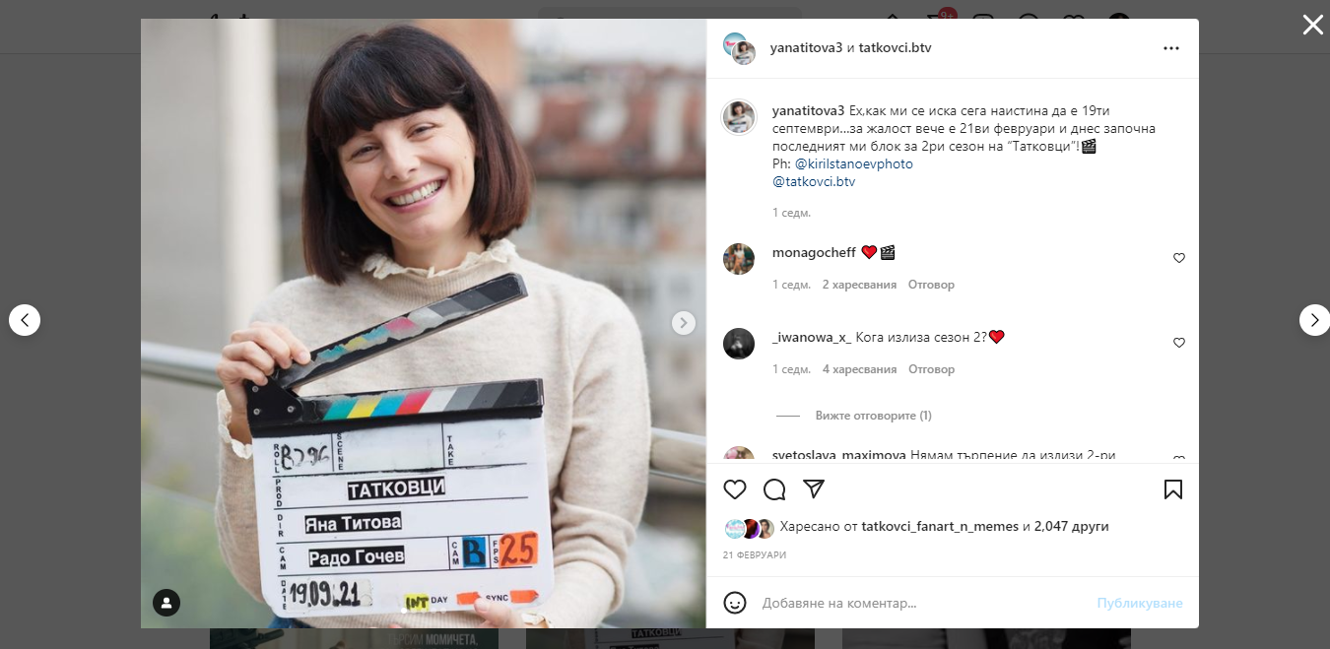Click the tagged people icon on photo
The width and height of the screenshot is (1330, 649).
pyautogui.click(x=166, y=602)
